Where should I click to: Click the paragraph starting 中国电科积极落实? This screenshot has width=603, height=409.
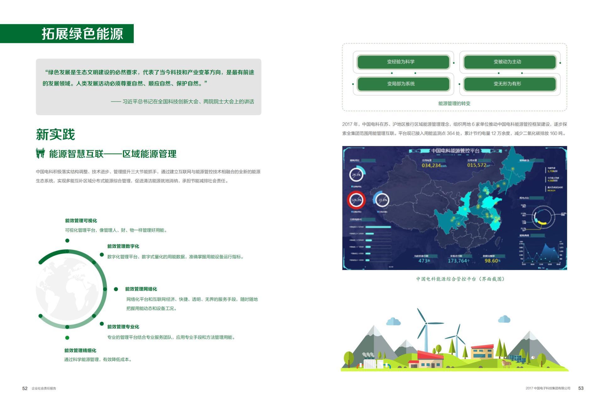click(x=148, y=176)
